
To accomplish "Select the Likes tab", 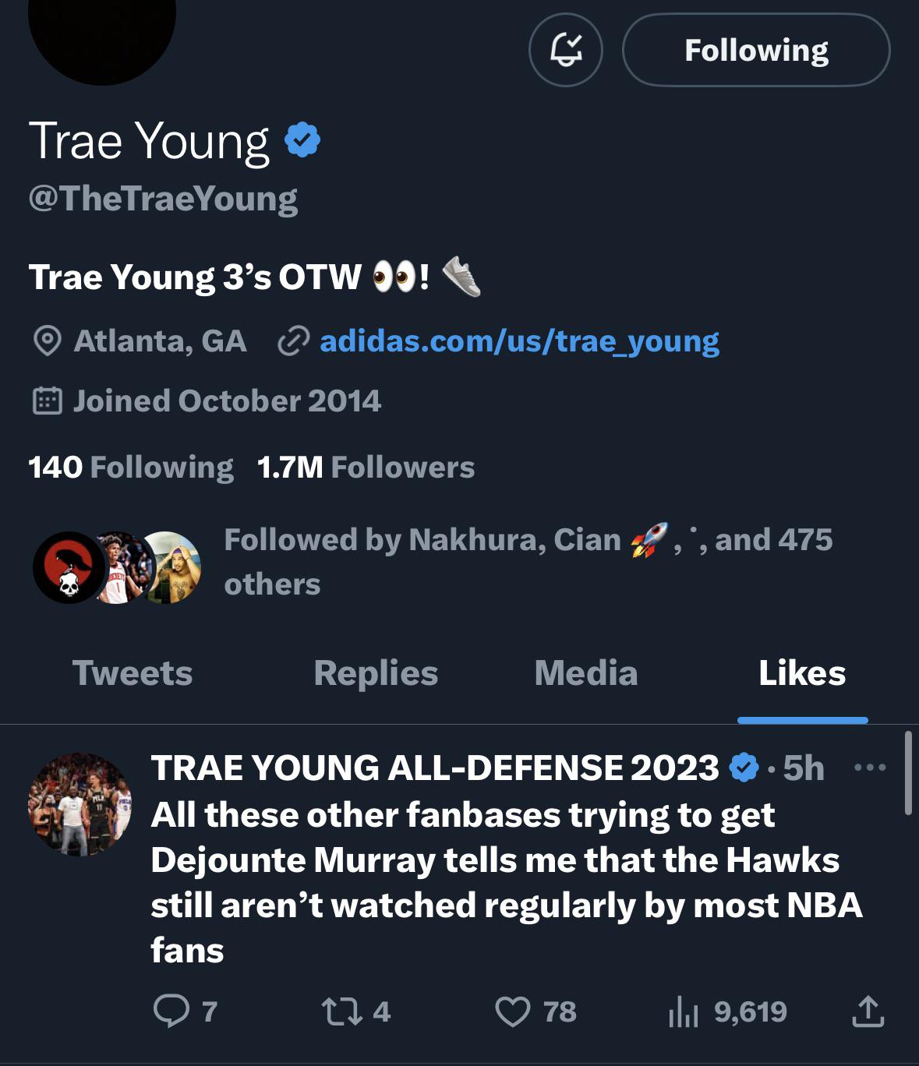I will [x=802, y=673].
